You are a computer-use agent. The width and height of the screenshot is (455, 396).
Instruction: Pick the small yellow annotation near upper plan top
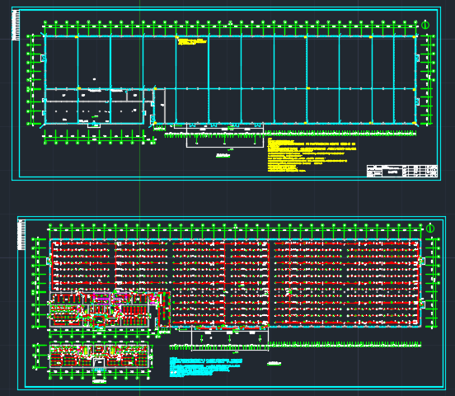coord(192,41)
